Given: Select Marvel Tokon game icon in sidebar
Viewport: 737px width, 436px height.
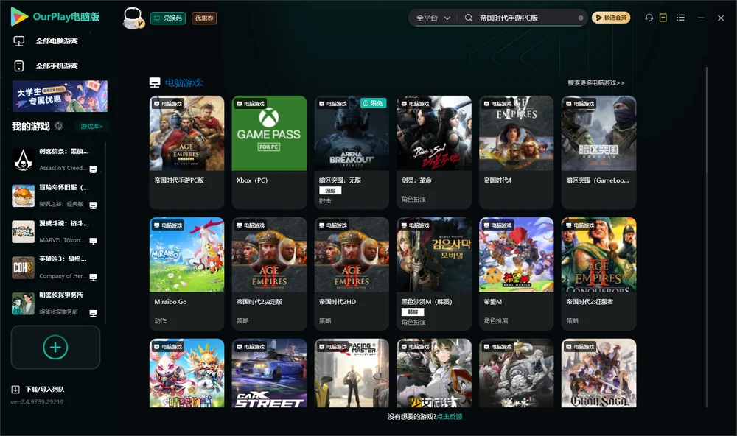Looking at the screenshot, I should pyautogui.click(x=23, y=231).
